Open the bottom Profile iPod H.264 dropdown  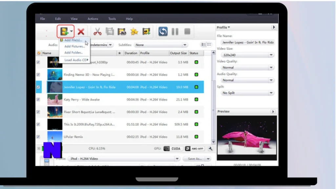(x=124, y=159)
